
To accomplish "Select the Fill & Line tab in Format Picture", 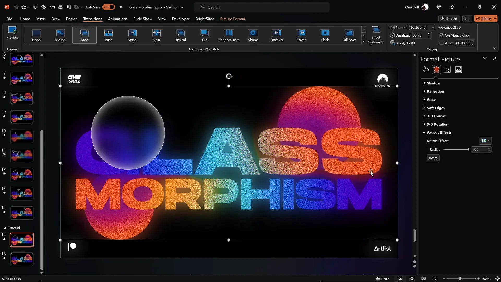I will (425, 69).
